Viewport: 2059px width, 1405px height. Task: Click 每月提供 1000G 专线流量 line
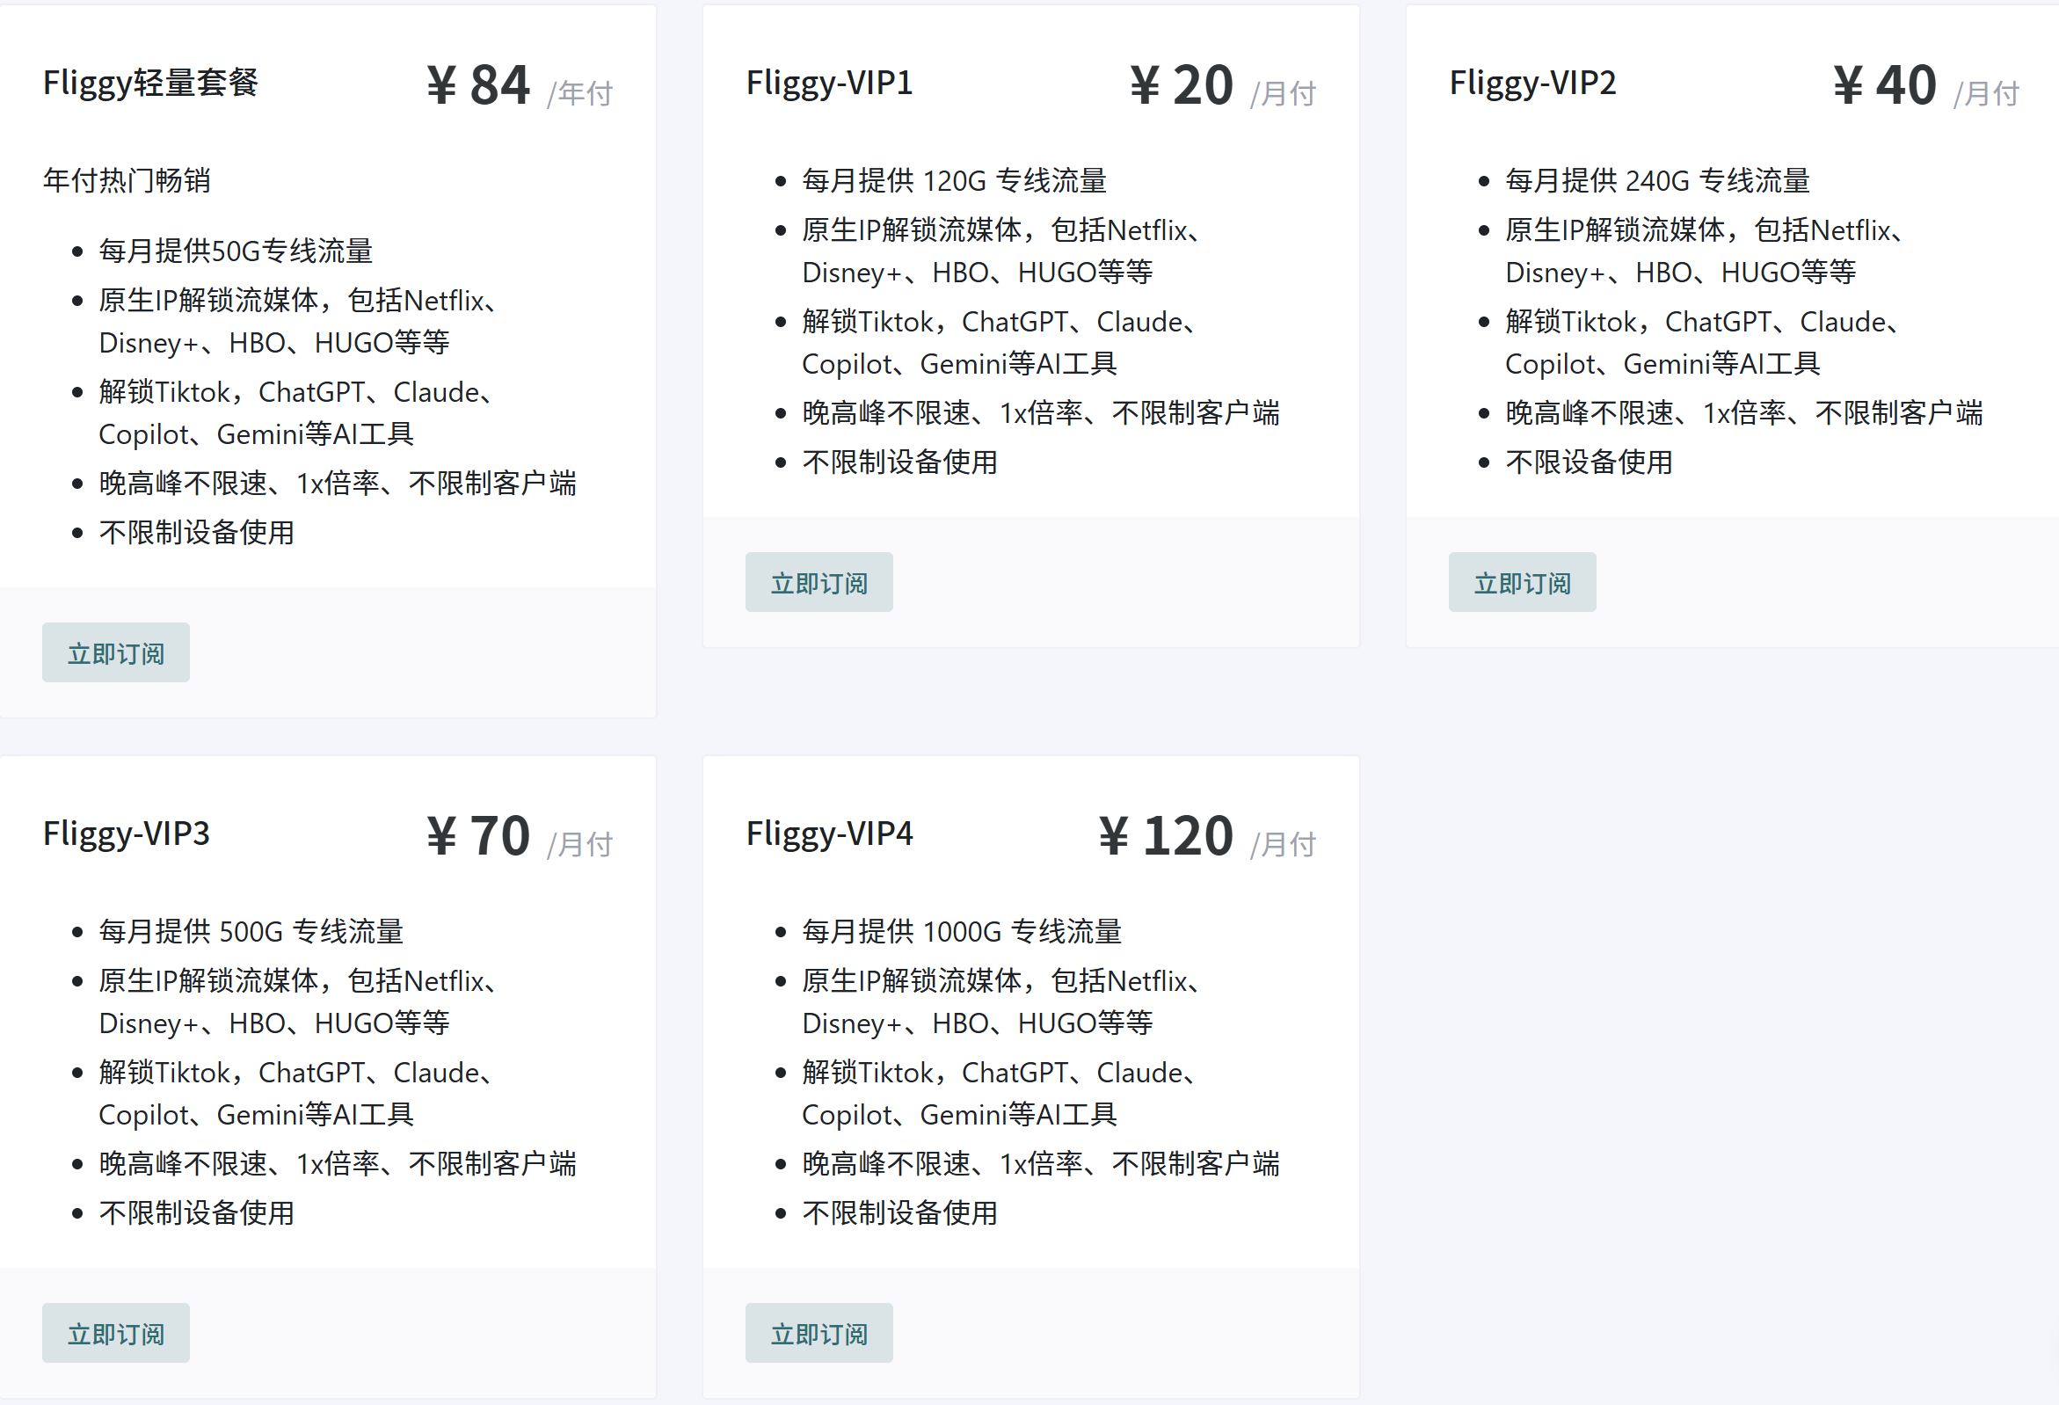[x=962, y=931]
